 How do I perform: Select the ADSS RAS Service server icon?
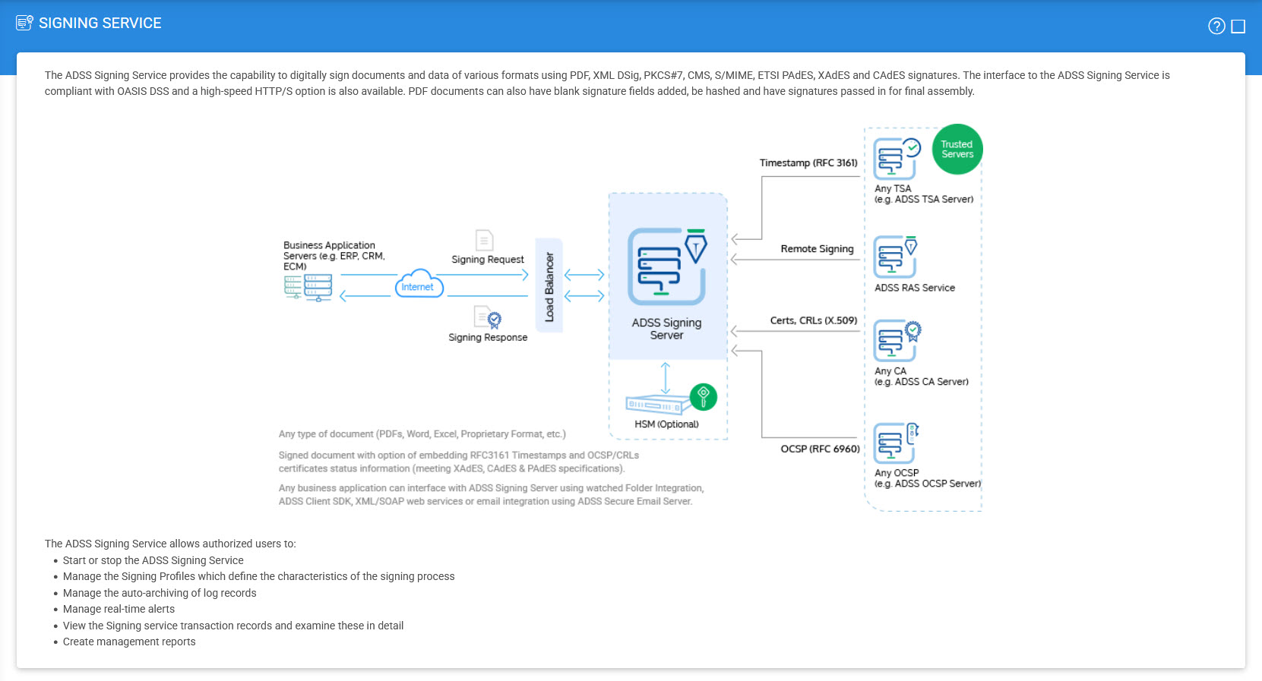point(896,257)
